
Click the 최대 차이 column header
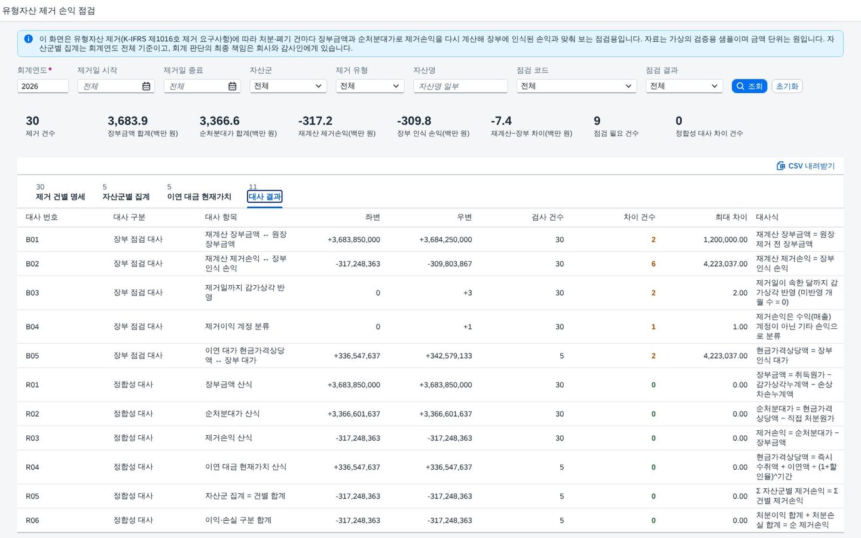click(x=731, y=217)
